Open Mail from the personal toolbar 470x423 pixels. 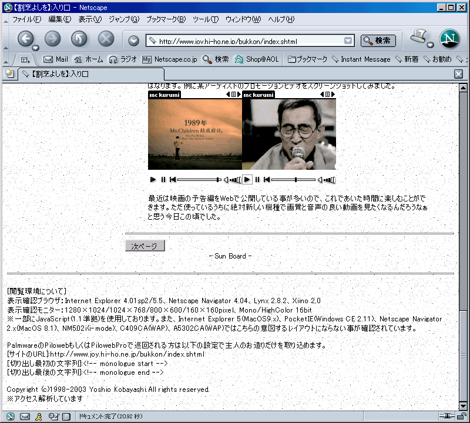click(x=56, y=59)
